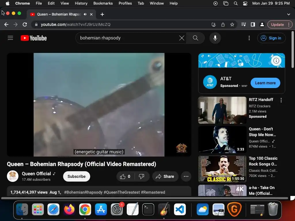Open macOS Control Center in menu bar
This screenshot has height=221, width=295.
[x=245, y=3]
